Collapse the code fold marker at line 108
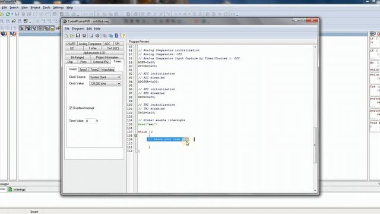Viewport: 380px width, 214px height. click(136, 136)
